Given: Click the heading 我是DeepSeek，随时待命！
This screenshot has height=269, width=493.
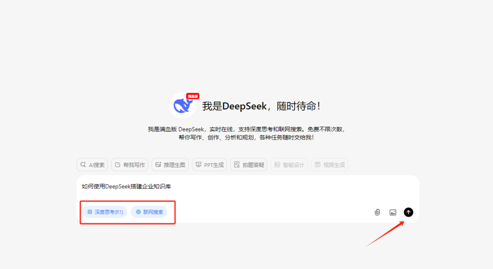Looking at the screenshot, I should (x=262, y=106).
